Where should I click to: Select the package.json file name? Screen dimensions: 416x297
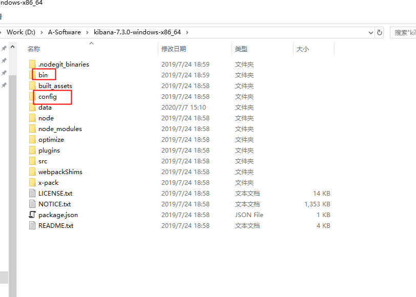click(58, 215)
